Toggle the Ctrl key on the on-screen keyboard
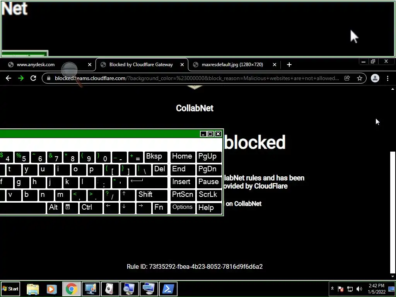Image resolution: width=396 pixels, height=297 pixels. coord(91,208)
